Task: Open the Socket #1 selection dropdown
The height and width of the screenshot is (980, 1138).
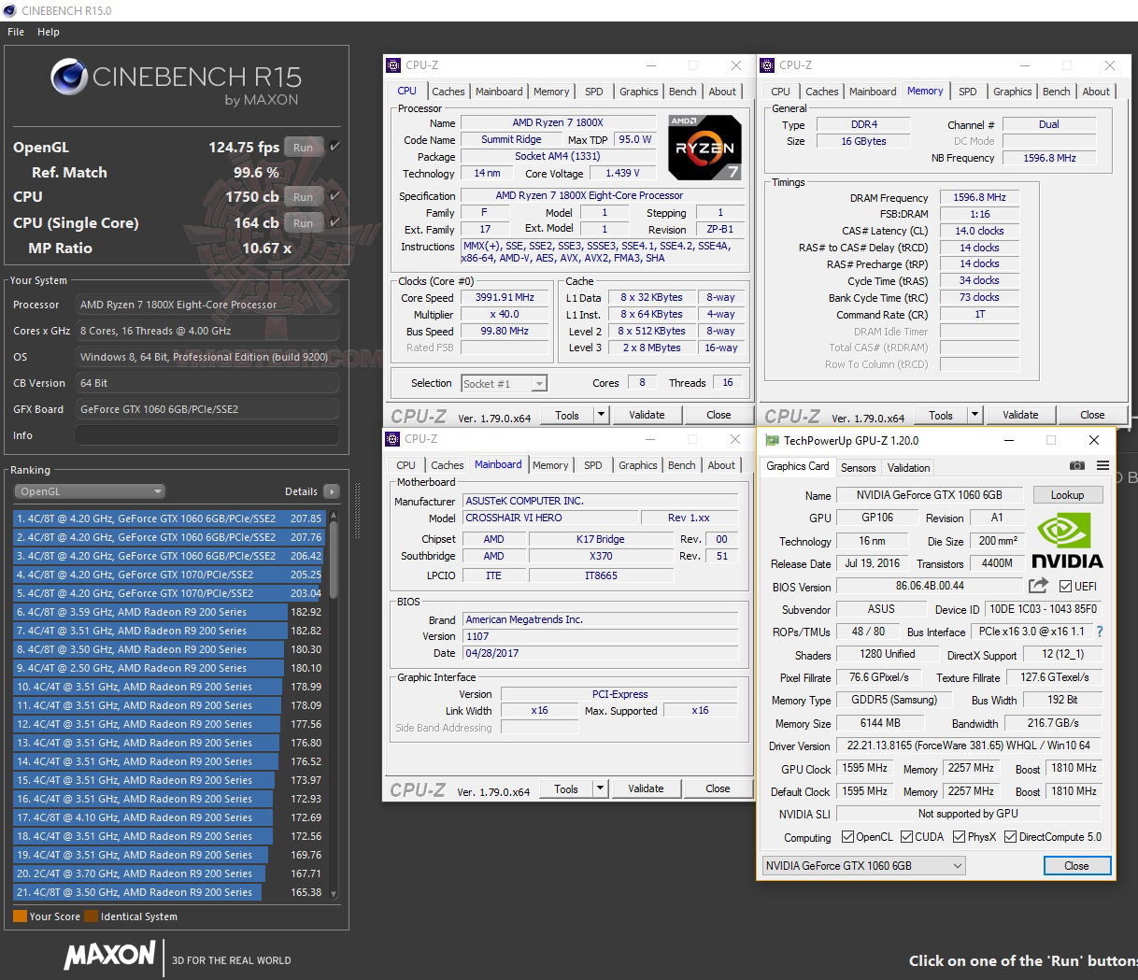Action: coord(504,383)
